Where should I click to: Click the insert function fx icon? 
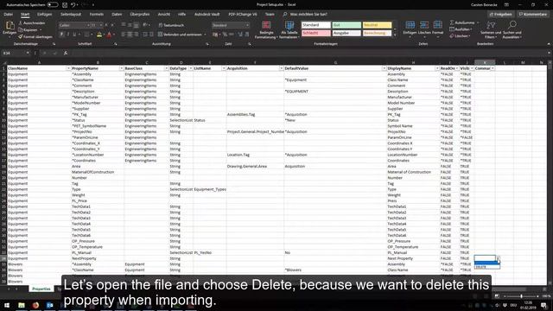pos(66,53)
